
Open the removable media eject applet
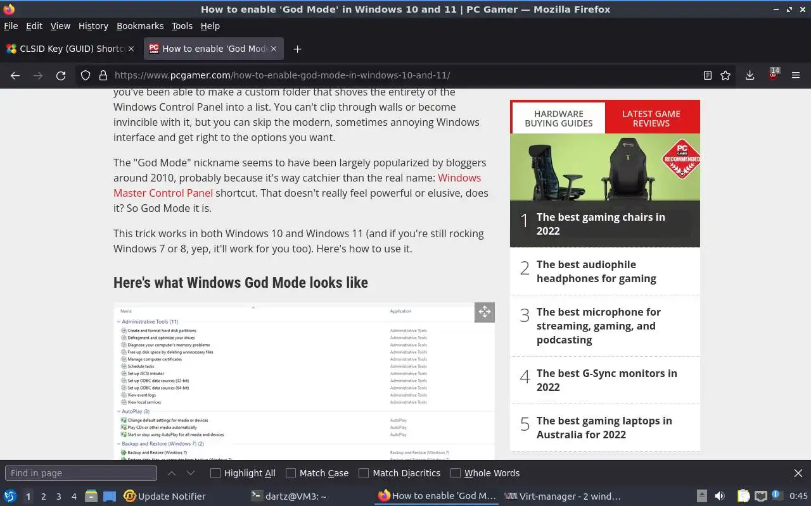(x=701, y=497)
